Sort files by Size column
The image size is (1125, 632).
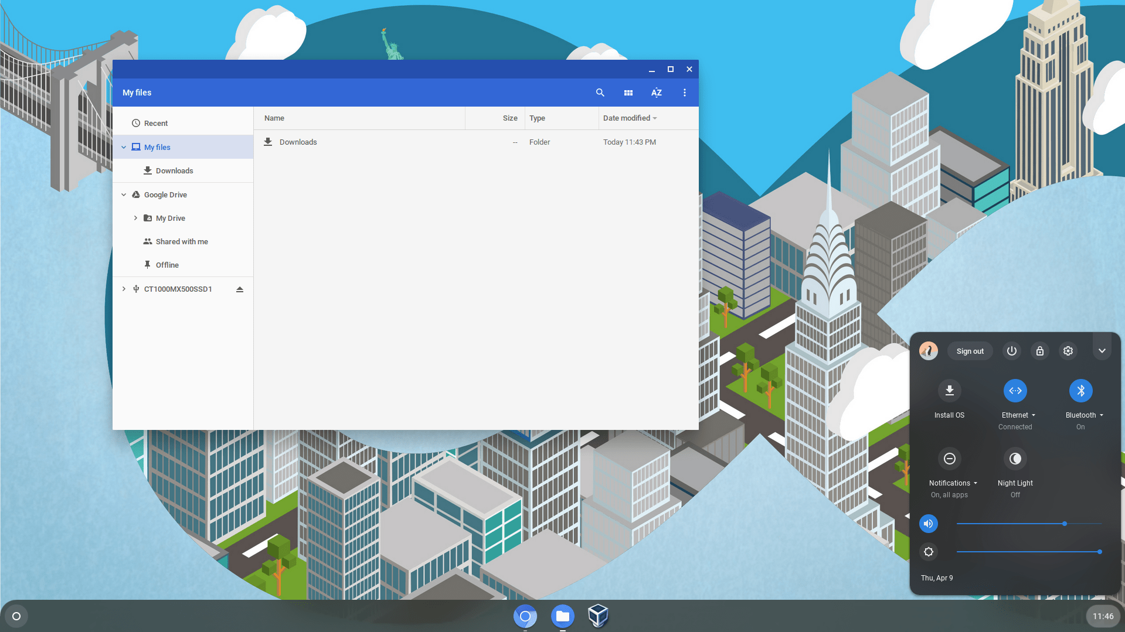[x=495, y=118]
